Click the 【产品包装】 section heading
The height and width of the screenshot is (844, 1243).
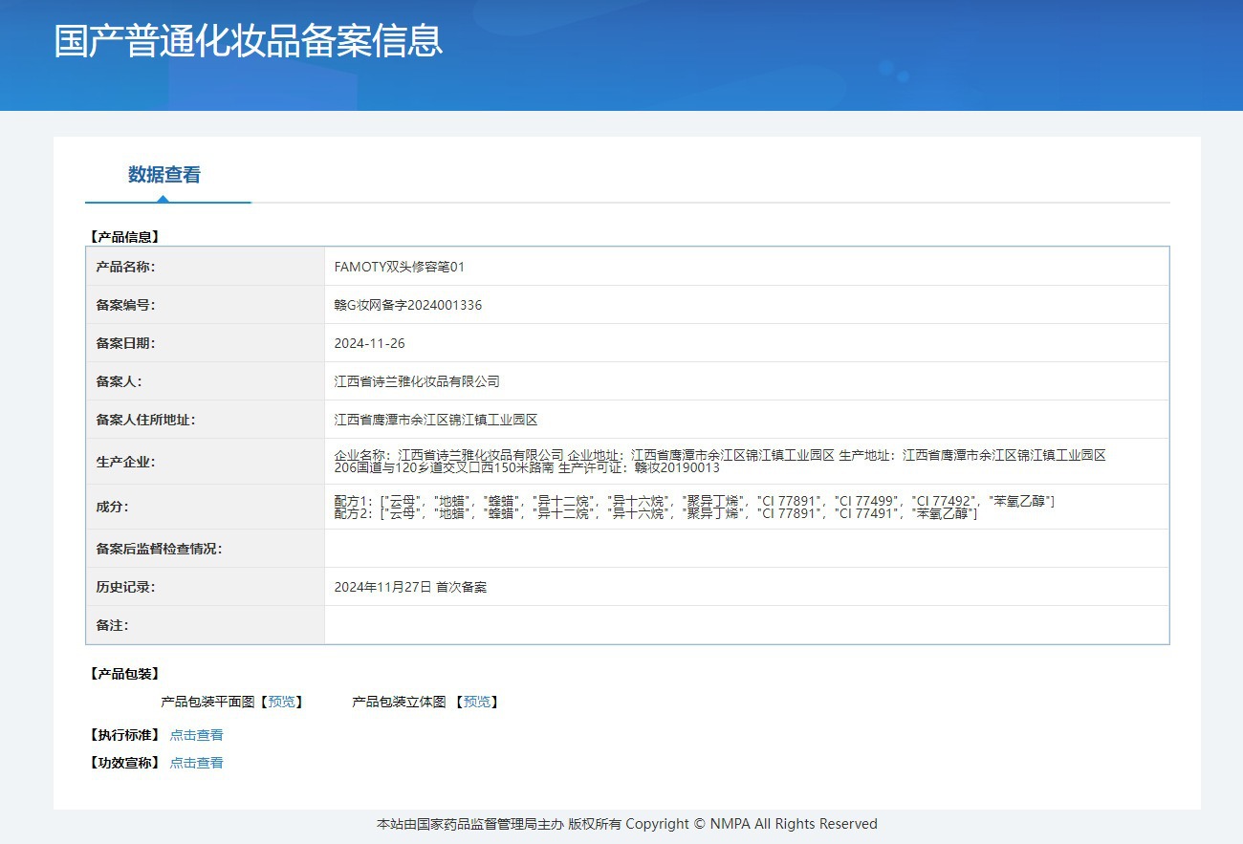[123, 674]
